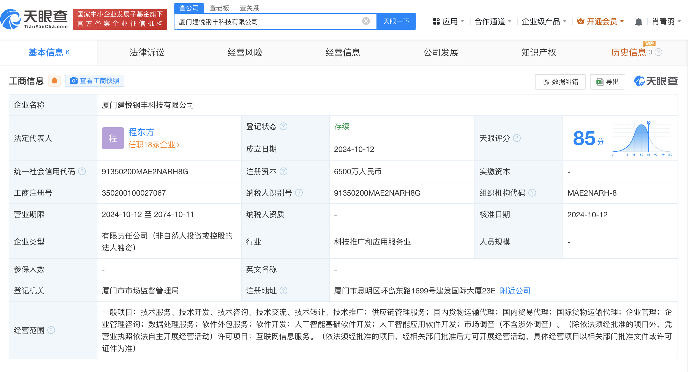Viewport: 688px width, 372px height.
Task: Click registration number 350200100027067
Action: pos(134,193)
